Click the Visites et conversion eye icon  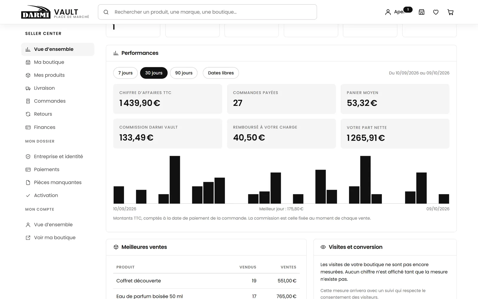pos(323,247)
